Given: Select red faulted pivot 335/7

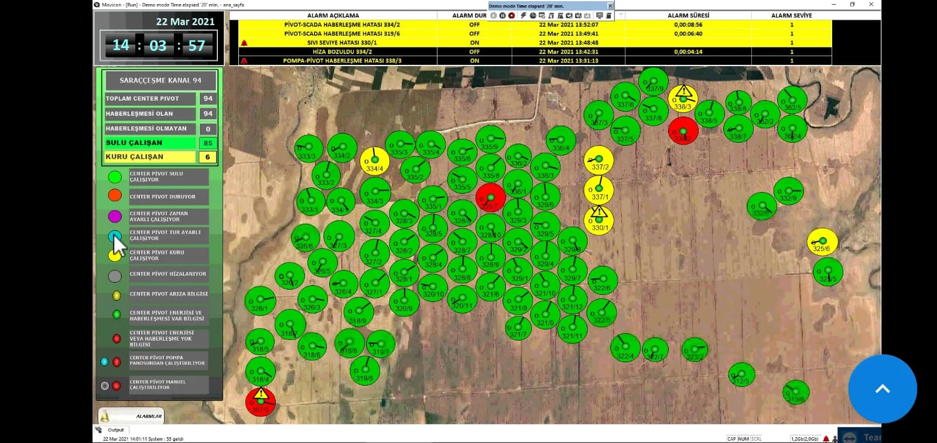Looking at the screenshot, I should coord(490,198).
